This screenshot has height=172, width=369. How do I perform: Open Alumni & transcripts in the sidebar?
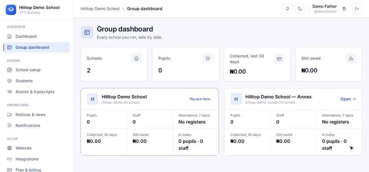coord(37,92)
